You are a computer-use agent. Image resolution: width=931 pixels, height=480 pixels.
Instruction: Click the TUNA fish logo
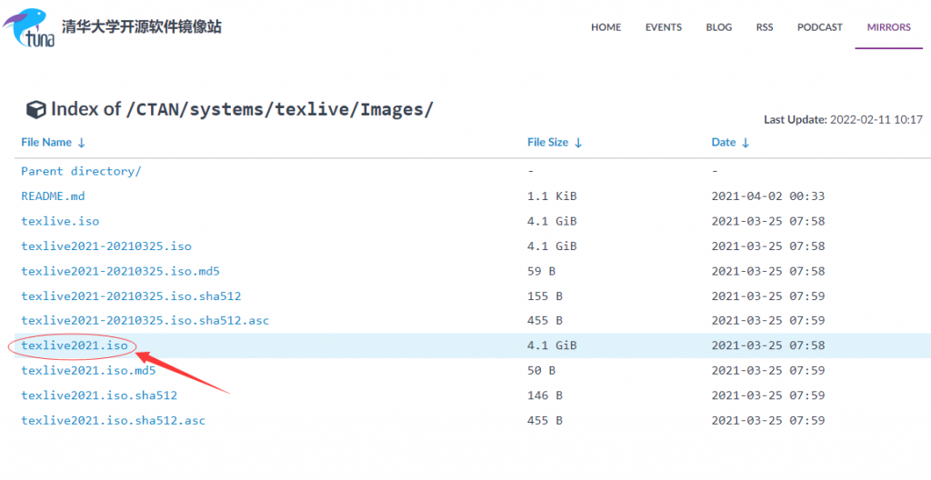tap(28, 27)
